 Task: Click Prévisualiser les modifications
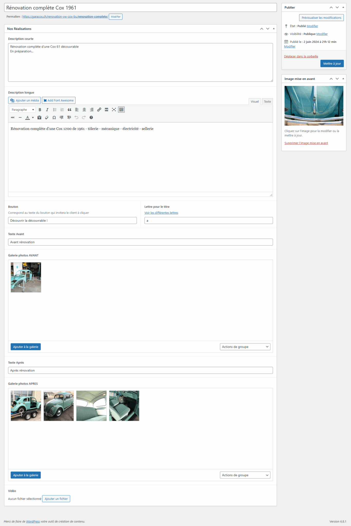pyautogui.click(x=321, y=18)
